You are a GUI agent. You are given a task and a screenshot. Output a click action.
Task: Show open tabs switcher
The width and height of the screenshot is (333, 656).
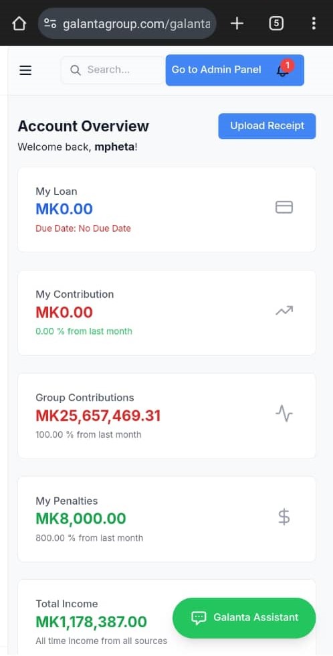pyautogui.click(x=275, y=24)
